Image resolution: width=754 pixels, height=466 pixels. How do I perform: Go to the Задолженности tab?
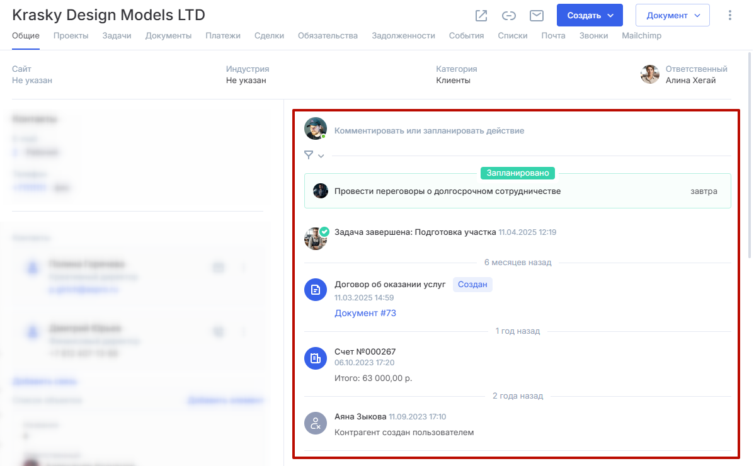click(x=403, y=36)
